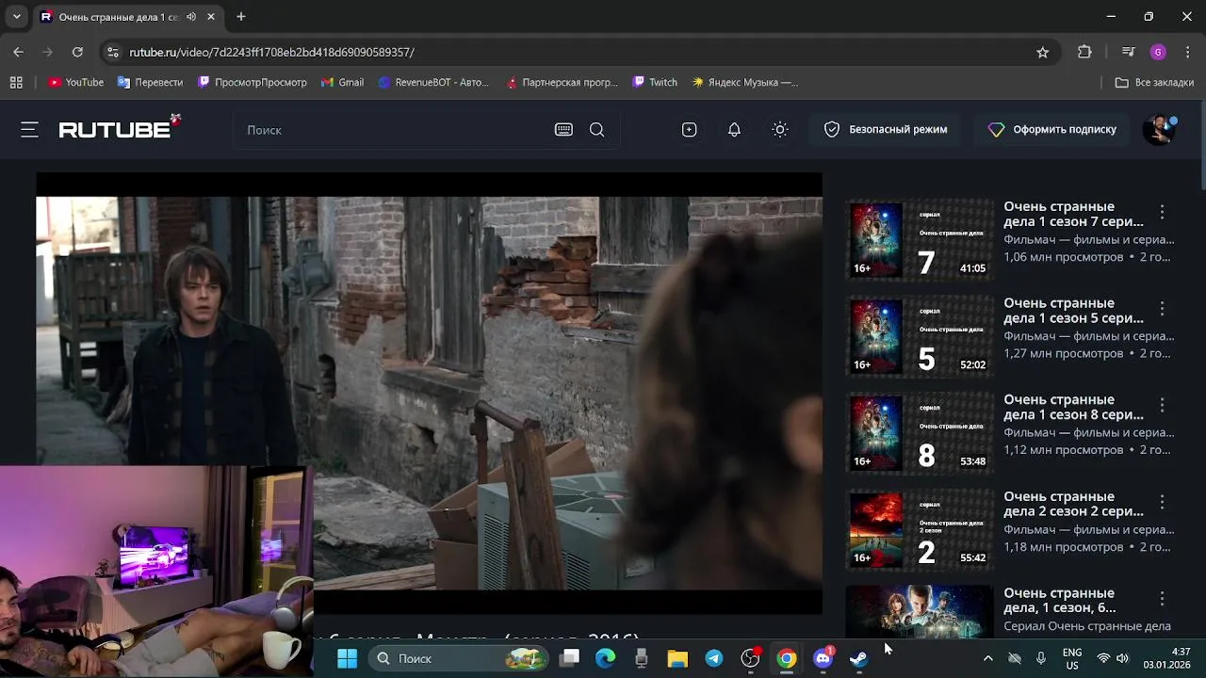Open tab search dropdown arrow
This screenshot has height=678, width=1206.
click(x=16, y=17)
